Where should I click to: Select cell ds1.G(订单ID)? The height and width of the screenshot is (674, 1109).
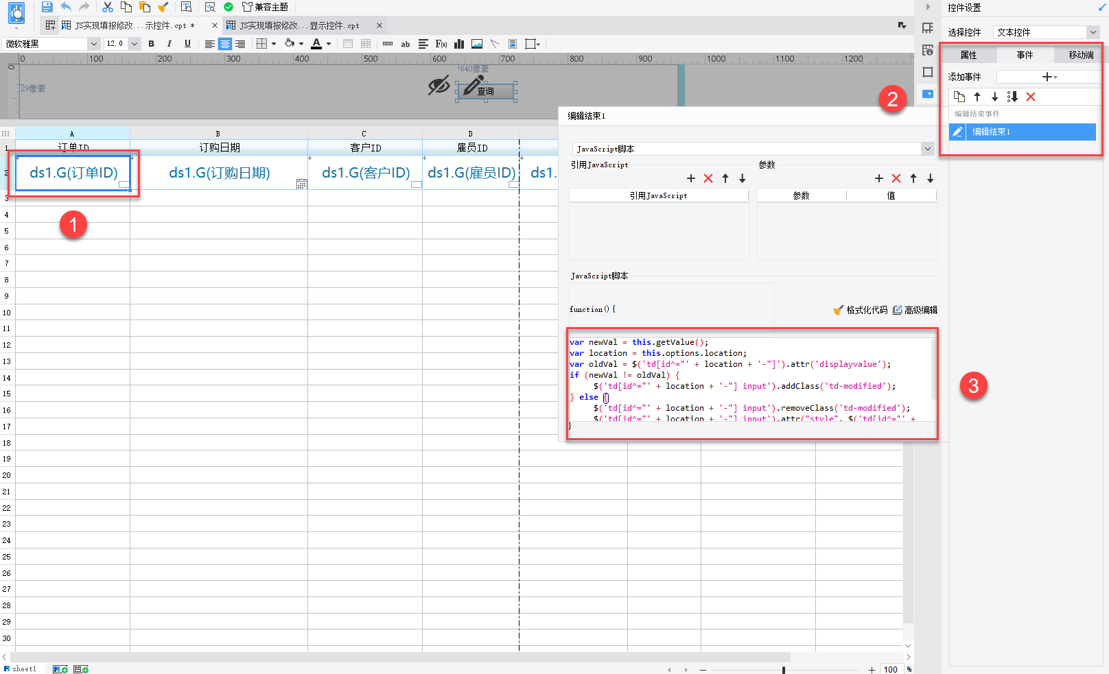click(x=73, y=173)
